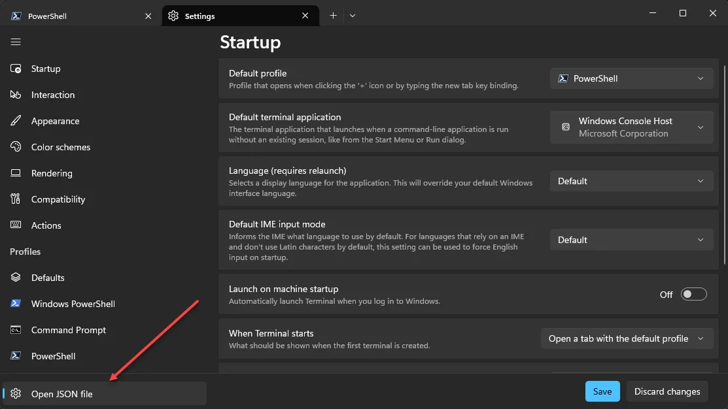The width and height of the screenshot is (728, 409).
Task: Click Discard changes
Action: (667, 391)
